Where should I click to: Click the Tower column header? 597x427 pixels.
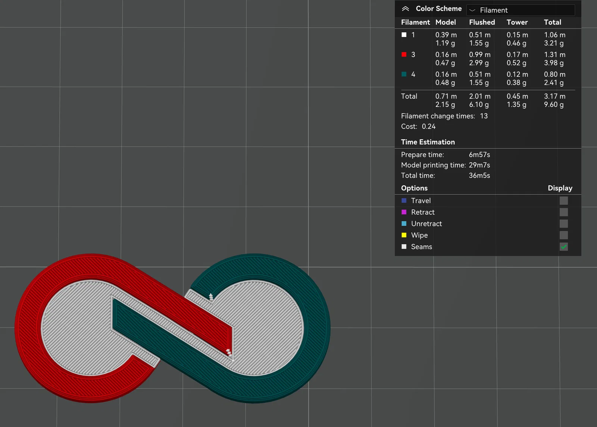517,22
